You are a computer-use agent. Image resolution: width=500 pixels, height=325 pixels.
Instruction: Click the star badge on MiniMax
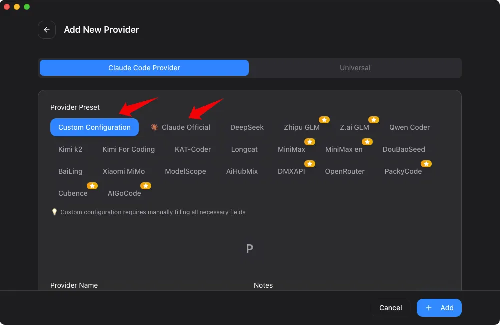(310, 142)
